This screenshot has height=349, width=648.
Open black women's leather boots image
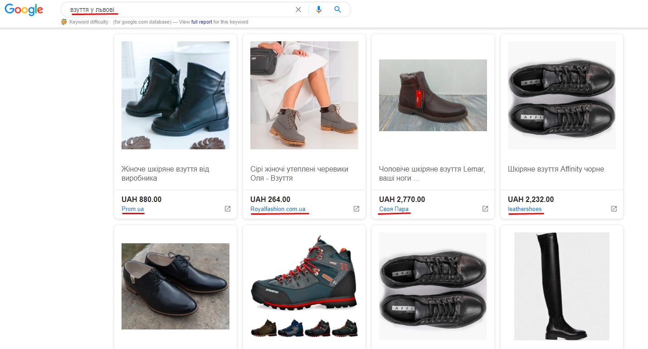point(175,95)
